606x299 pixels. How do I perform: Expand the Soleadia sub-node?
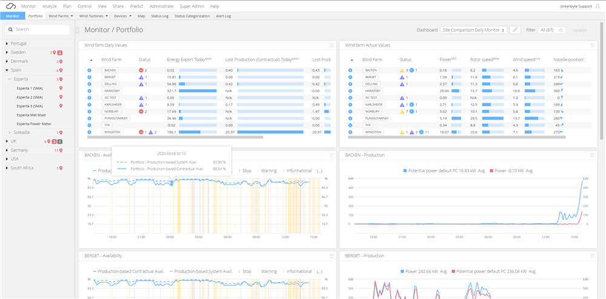point(10,133)
